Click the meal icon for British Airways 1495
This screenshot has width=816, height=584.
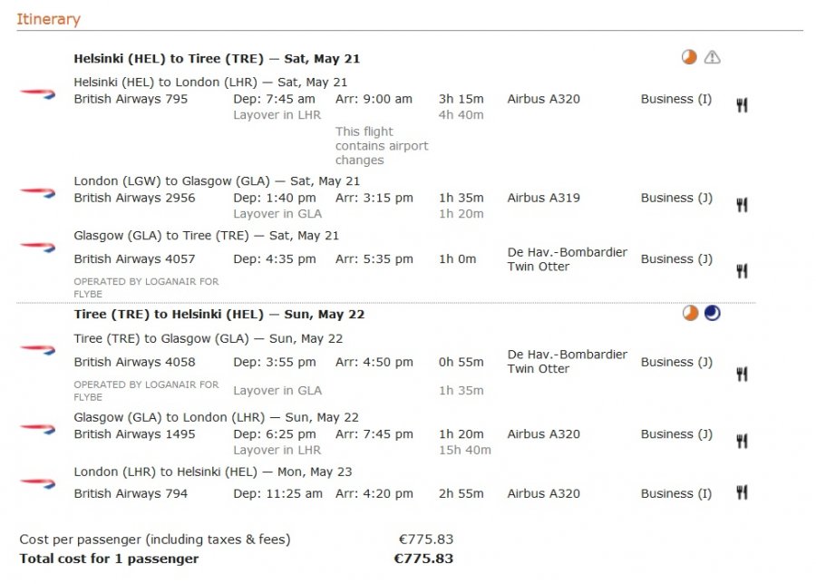pyautogui.click(x=742, y=442)
